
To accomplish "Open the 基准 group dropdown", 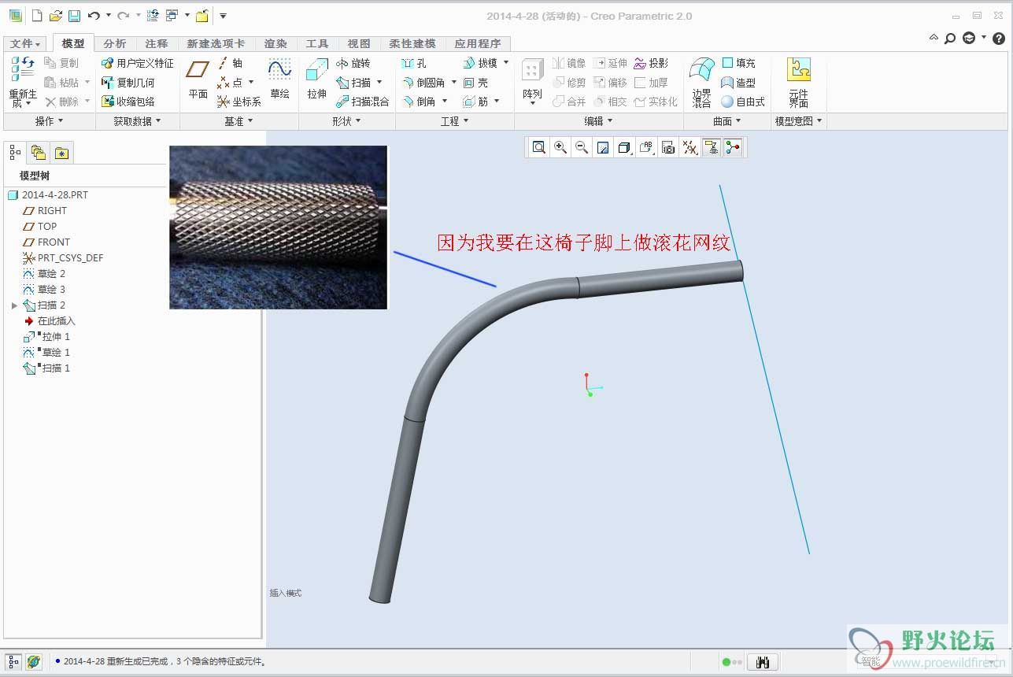I will point(238,121).
